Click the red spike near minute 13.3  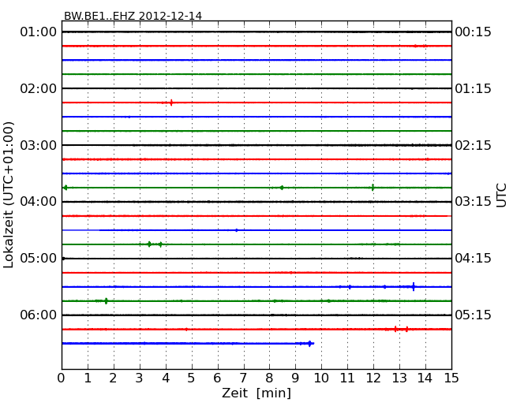pos(406,330)
